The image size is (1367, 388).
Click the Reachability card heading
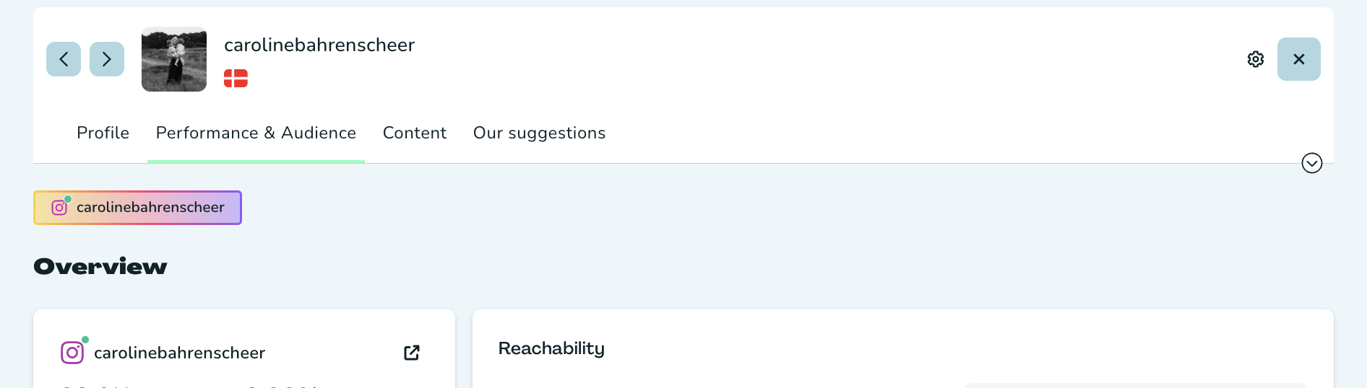pyautogui.click(x=551, y=349)
